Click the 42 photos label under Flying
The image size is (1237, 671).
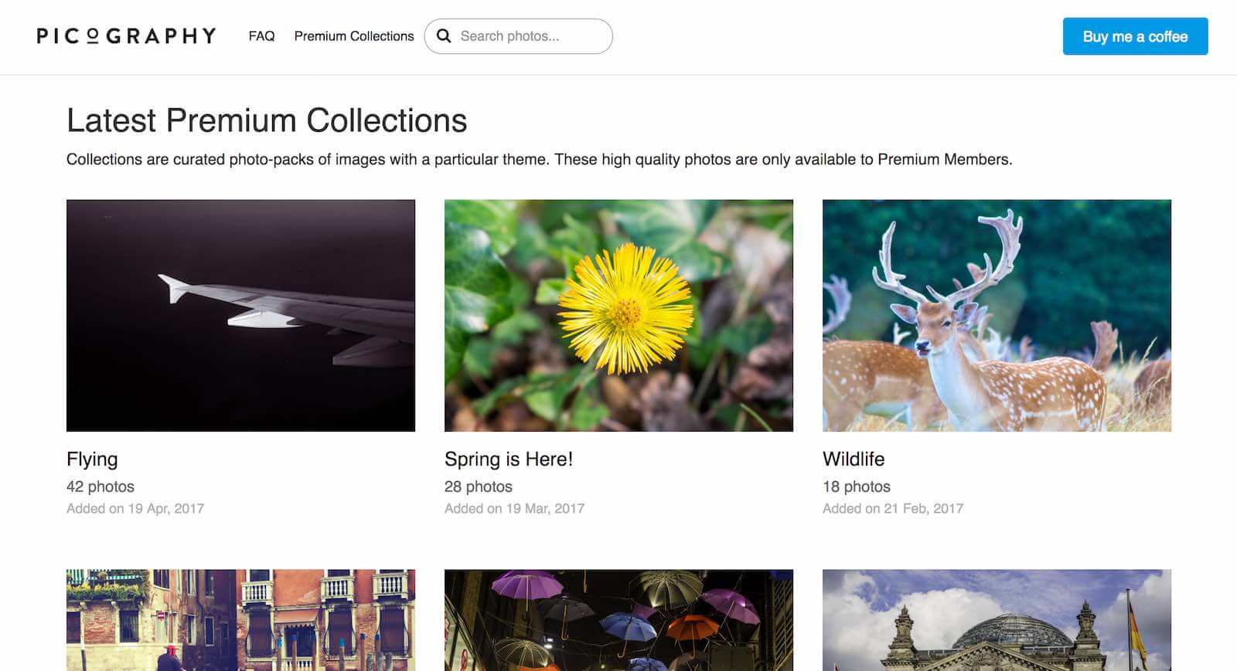[x=100, y=486]
